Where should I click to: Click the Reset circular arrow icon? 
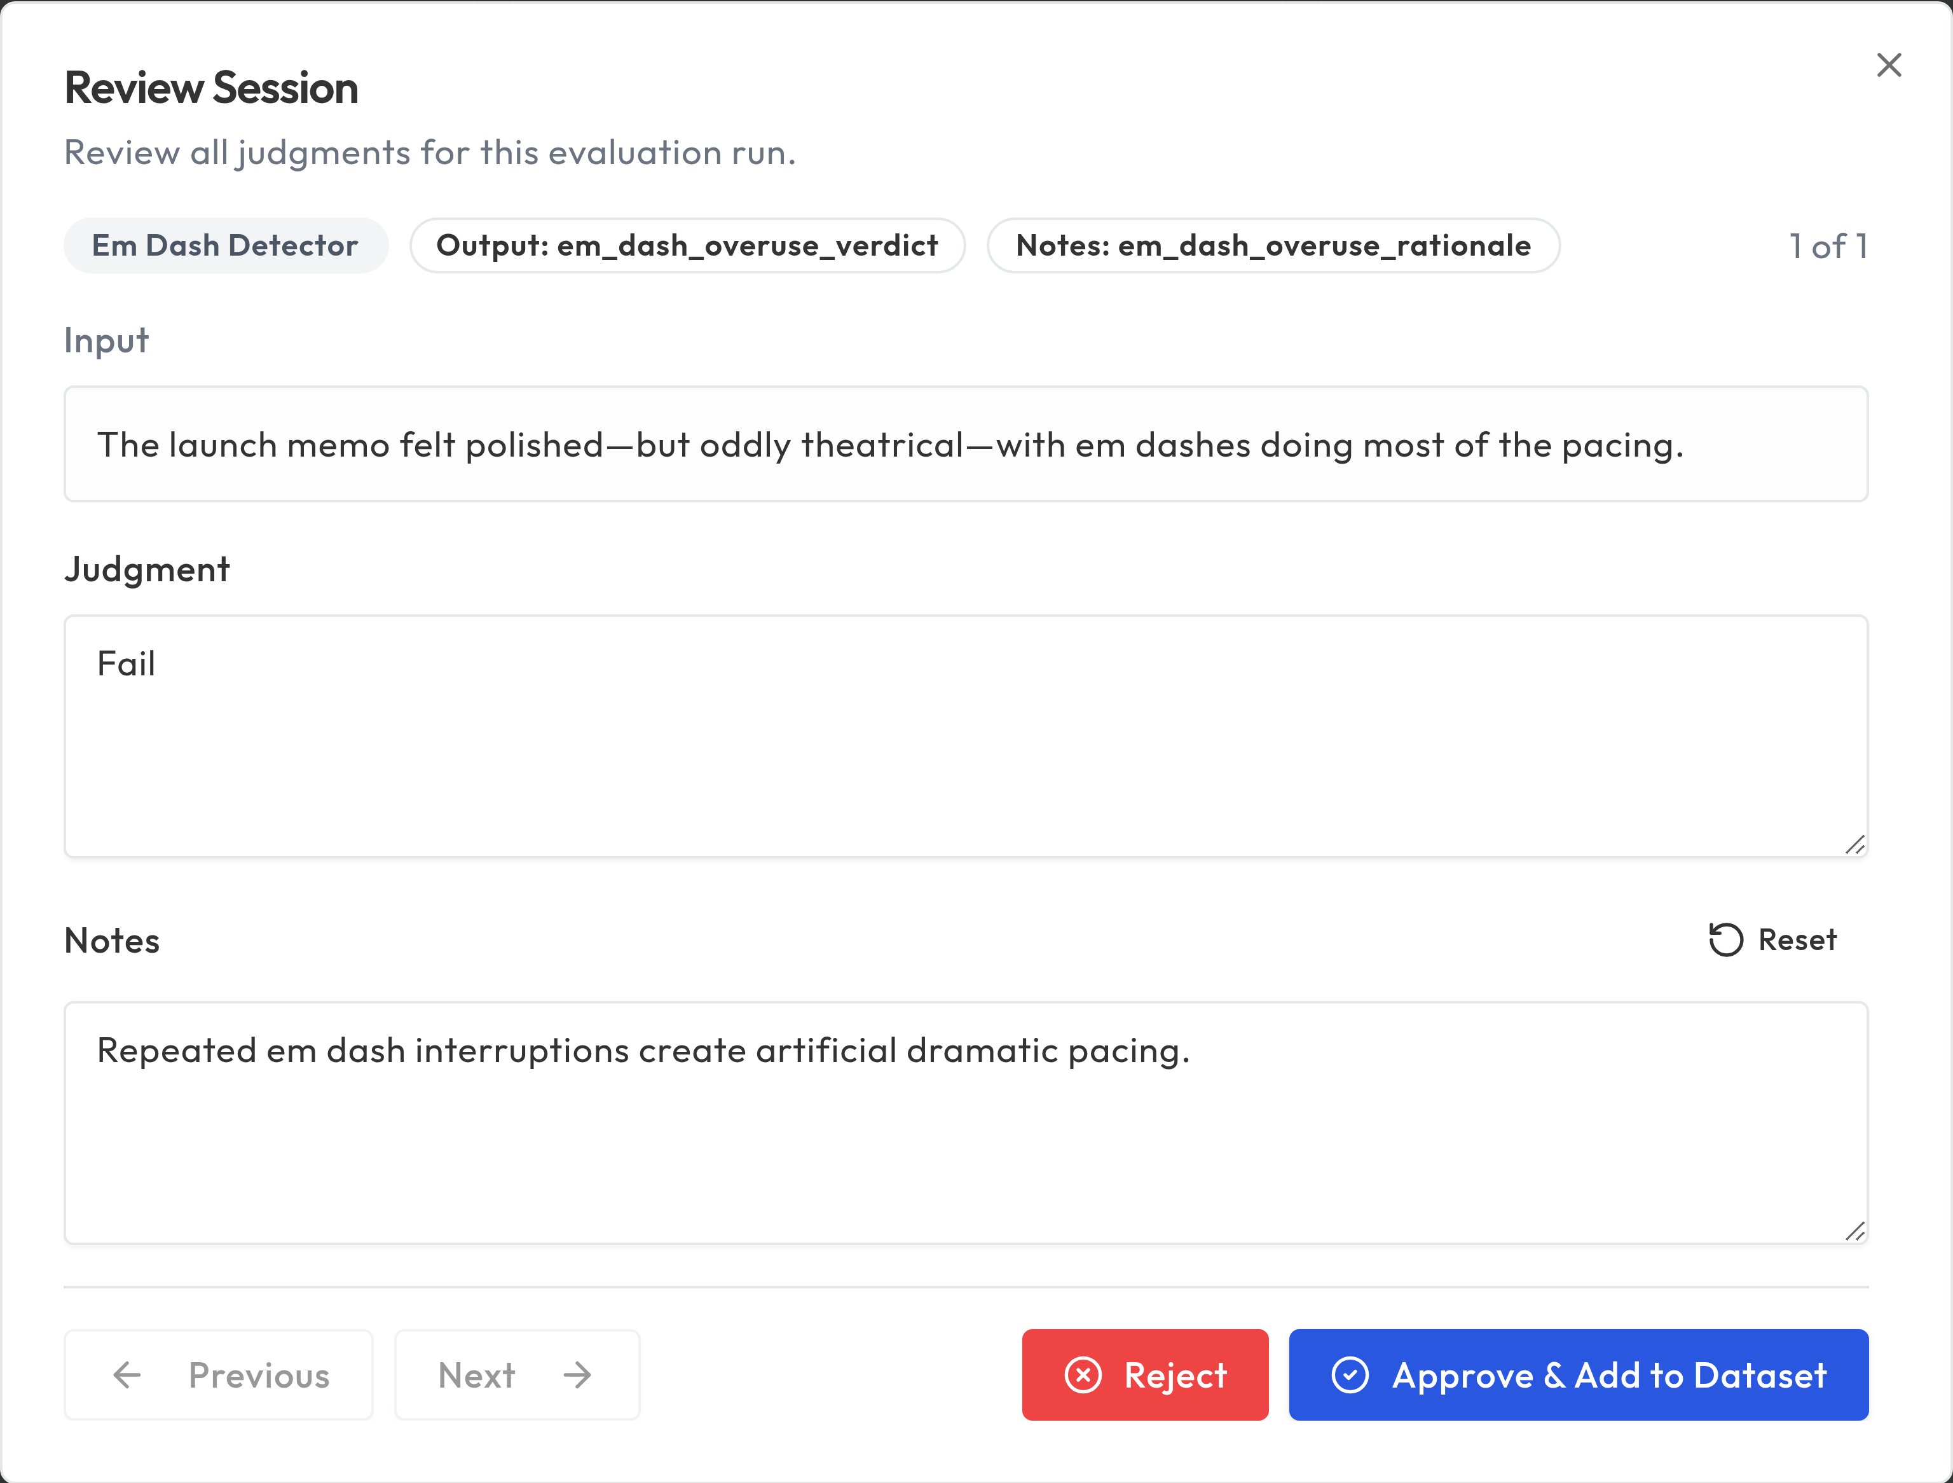pyautogui.click(x=1725, y=940)
